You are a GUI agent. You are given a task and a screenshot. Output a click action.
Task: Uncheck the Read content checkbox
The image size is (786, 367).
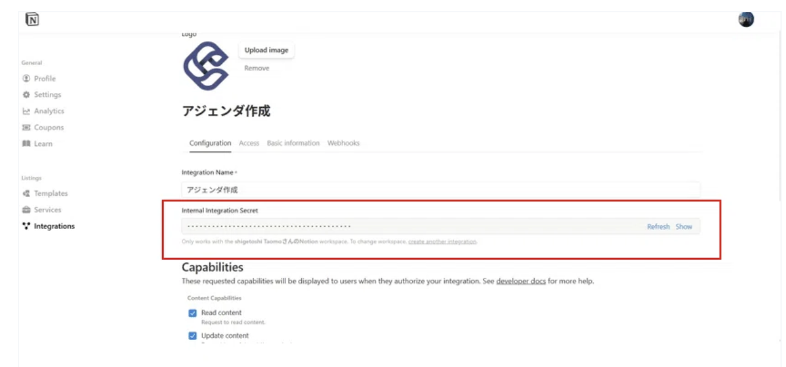coord(192,313)
